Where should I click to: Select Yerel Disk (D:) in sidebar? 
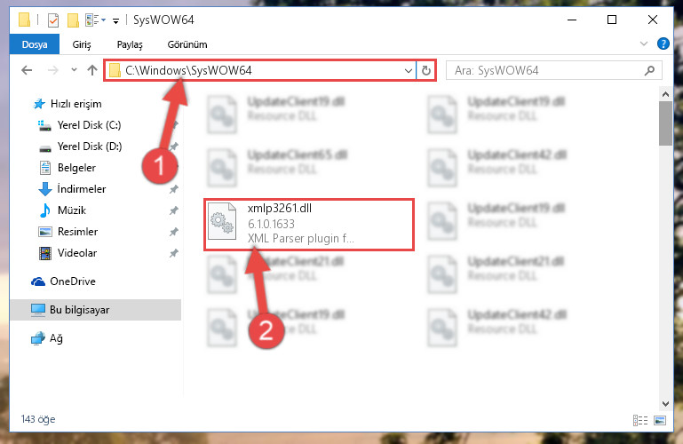(x=90, y=147)
